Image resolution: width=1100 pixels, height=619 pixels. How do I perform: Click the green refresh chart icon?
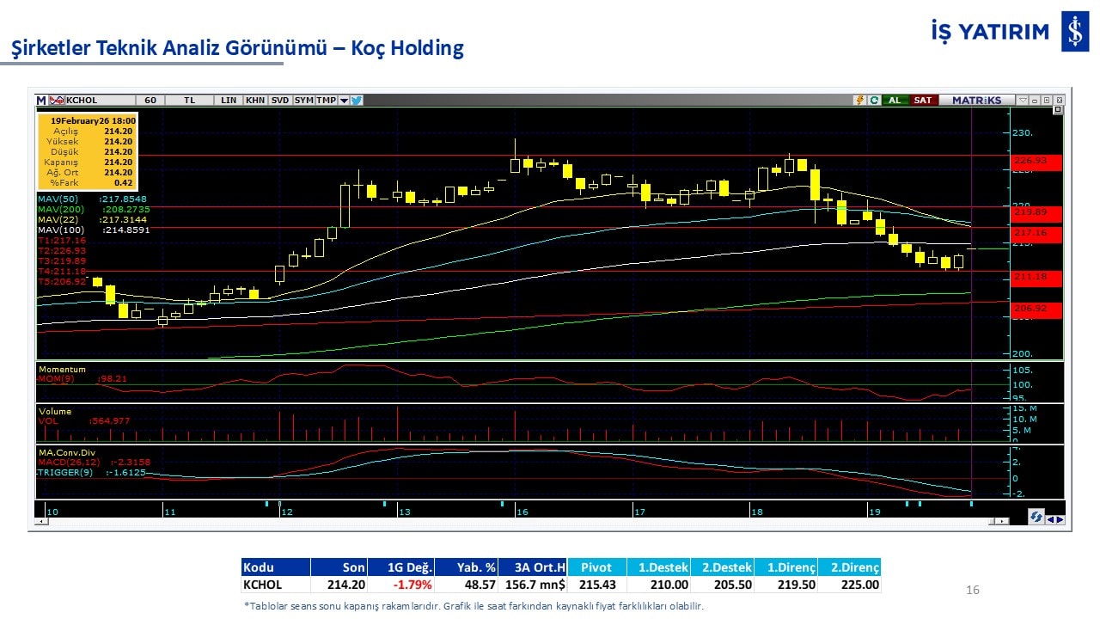[x=873, y=101]
